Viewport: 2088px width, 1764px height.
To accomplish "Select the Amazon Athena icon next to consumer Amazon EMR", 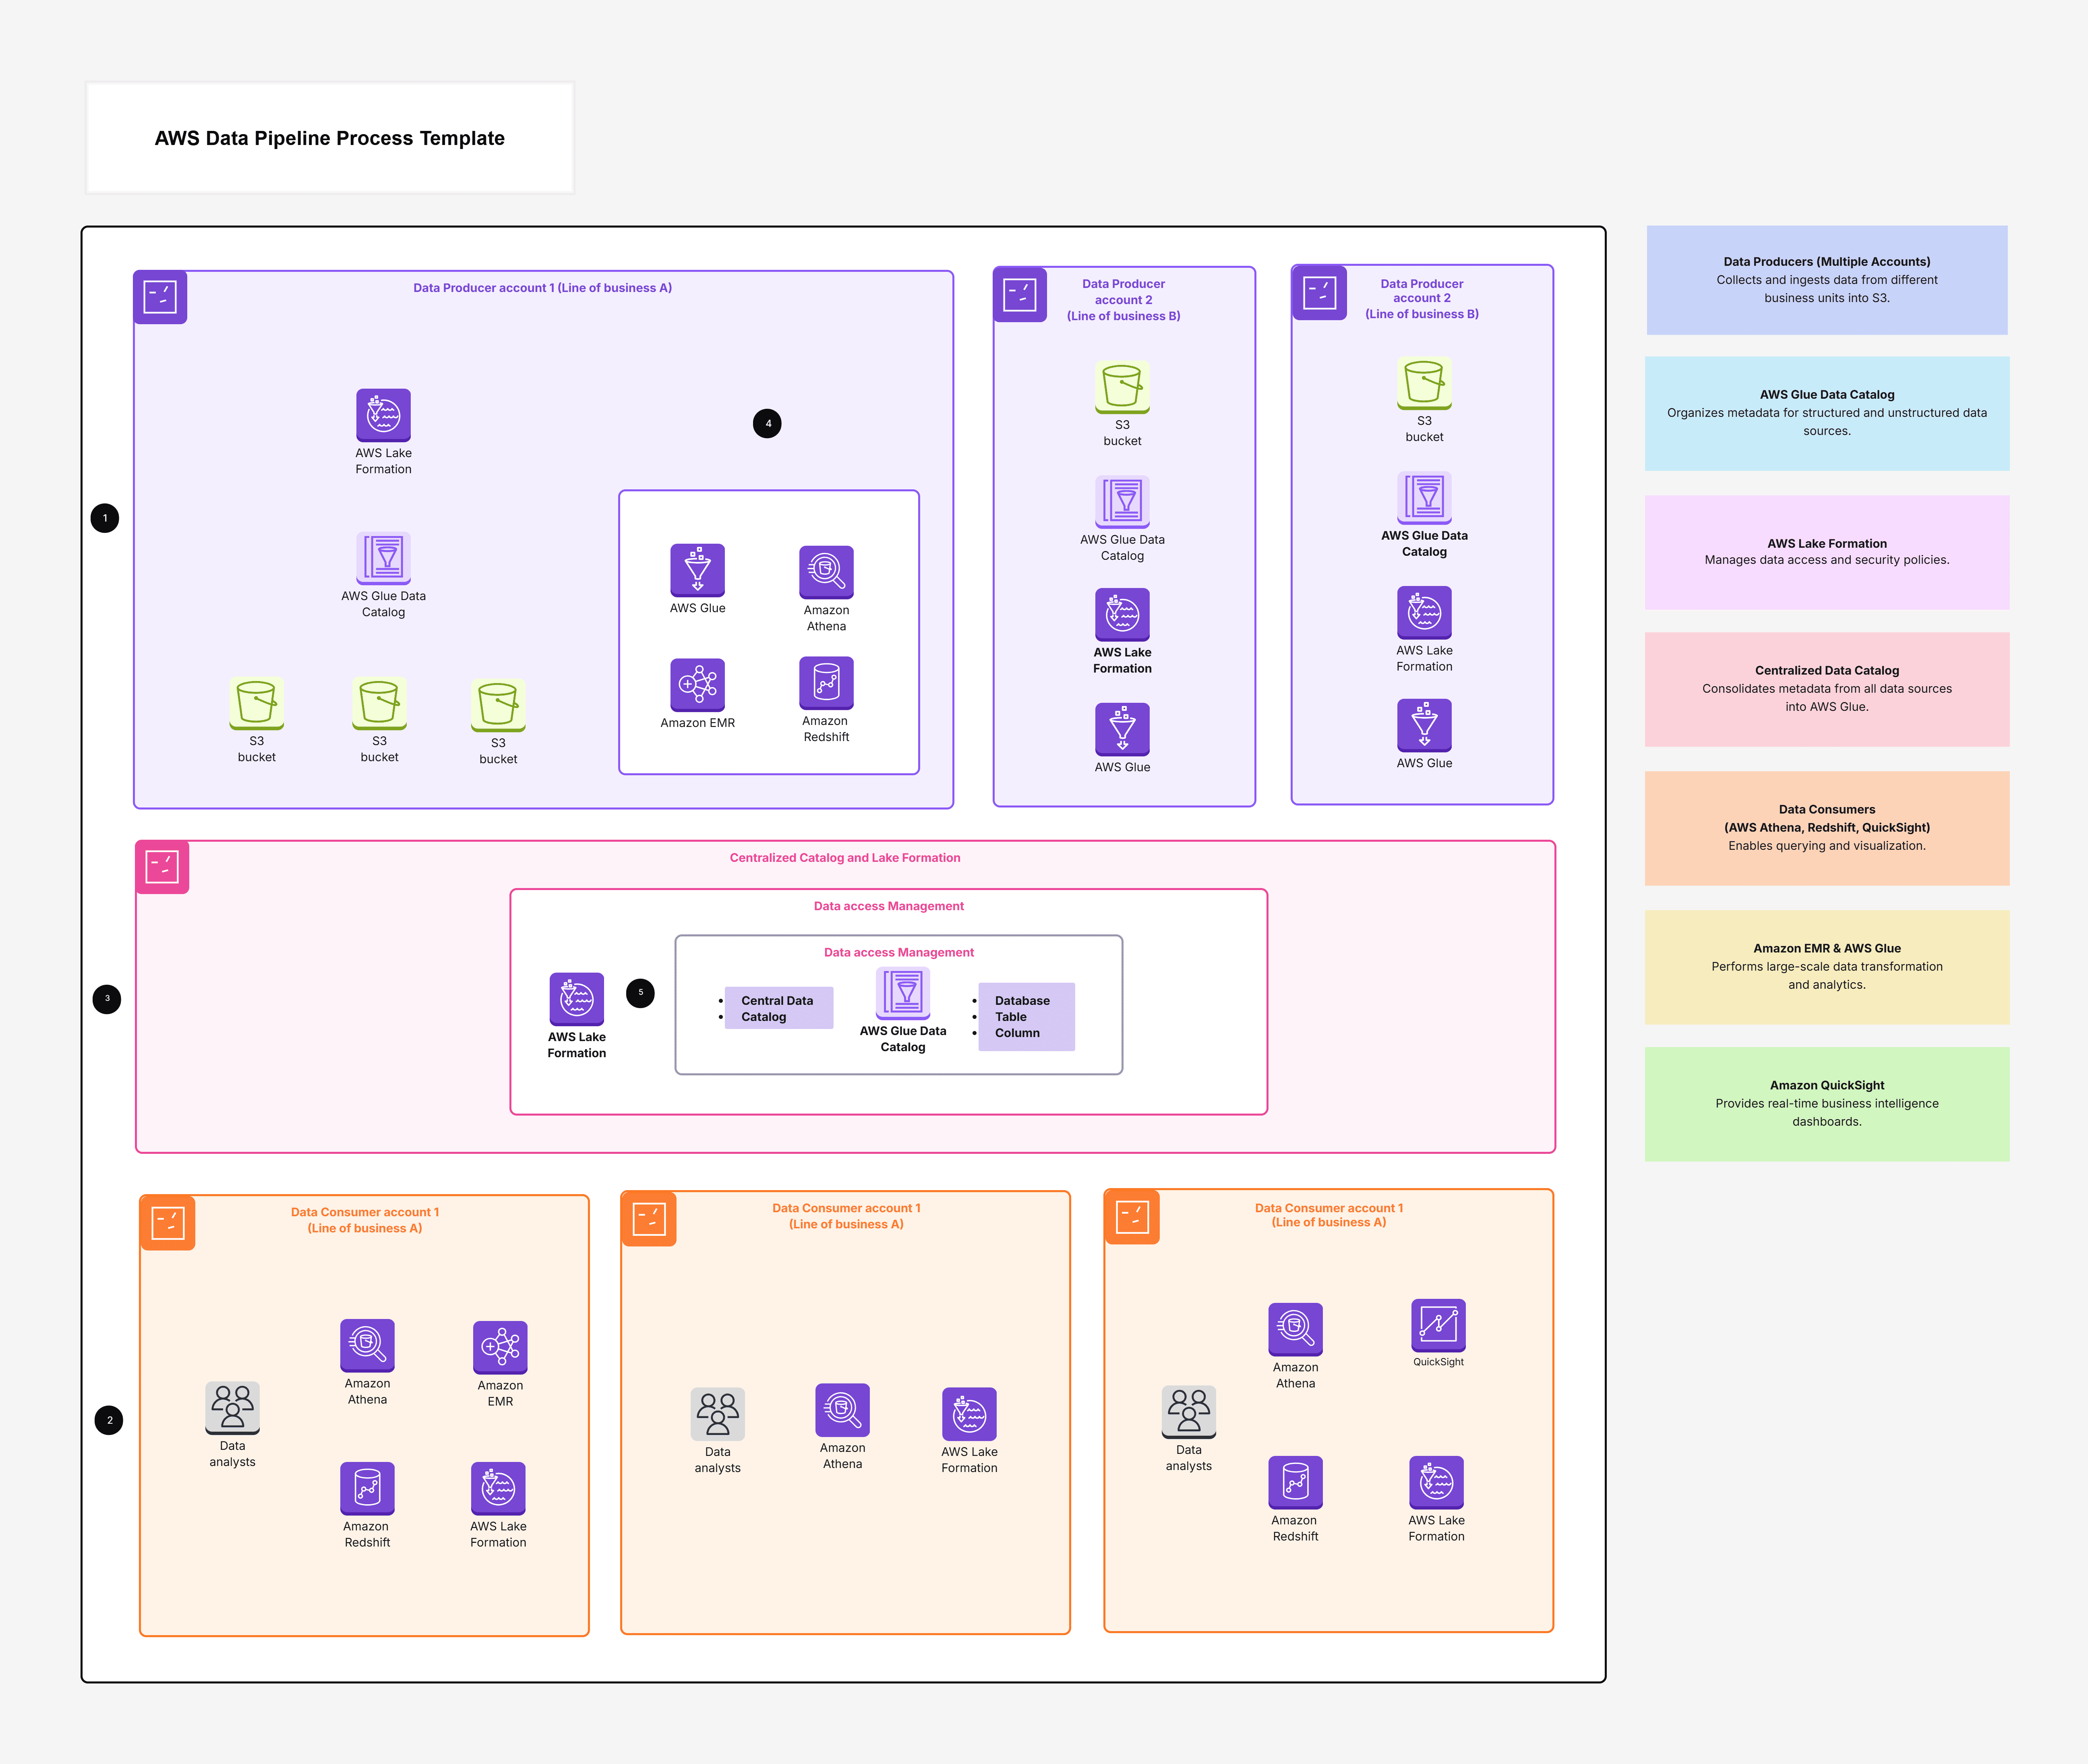I will 367,1346.
